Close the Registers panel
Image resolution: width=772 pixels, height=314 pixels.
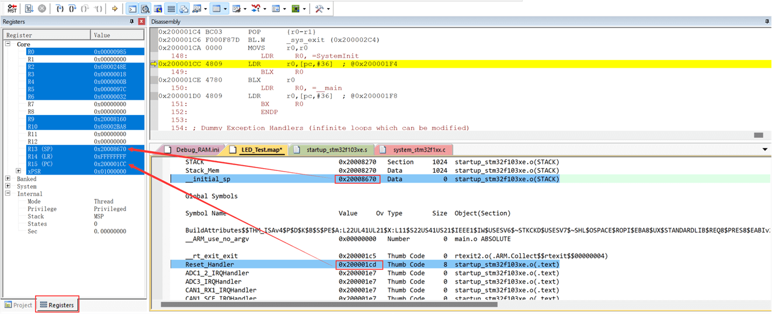[141, 22]
